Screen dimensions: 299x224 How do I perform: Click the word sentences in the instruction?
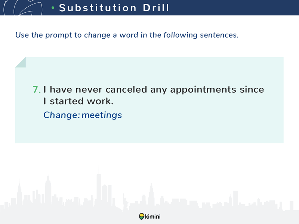pos(219,35)
